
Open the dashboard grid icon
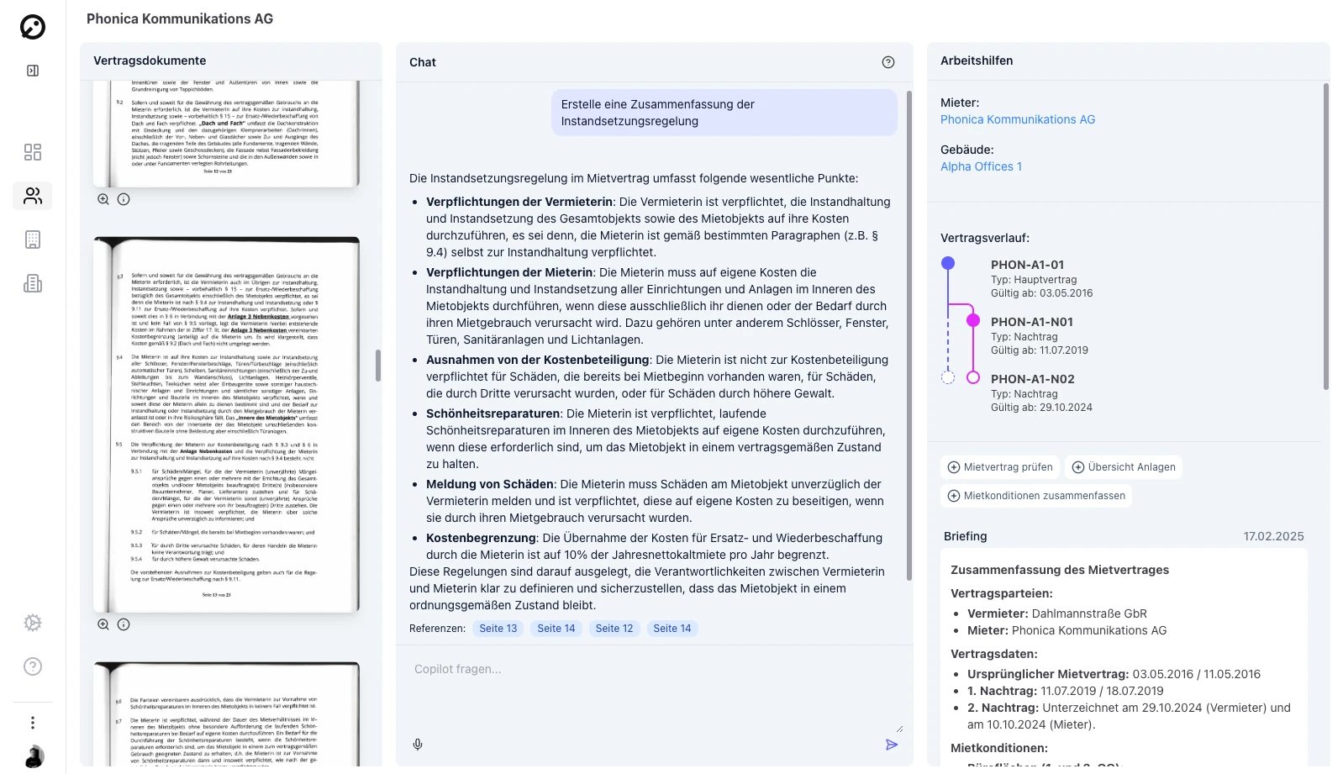[x=33, y=152]
